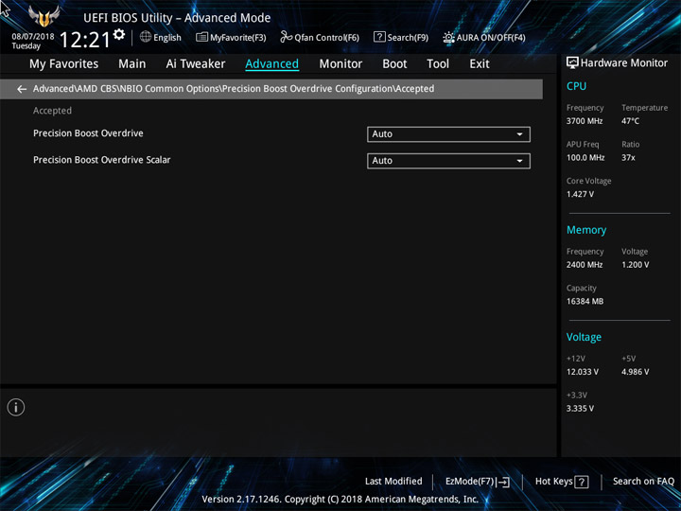Image resolution: width=681 pixels, height=511 pixels.
Task: Open Hot Keys help
Action: [562, 482]
